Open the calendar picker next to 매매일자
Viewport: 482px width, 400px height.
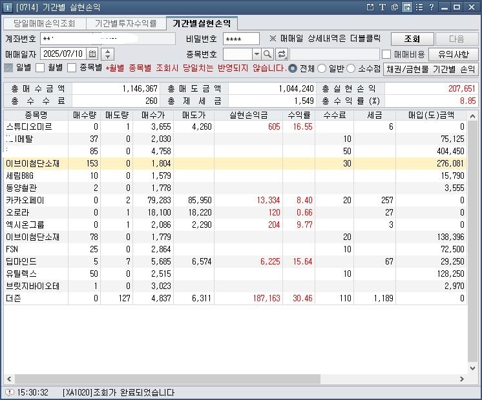92,54
